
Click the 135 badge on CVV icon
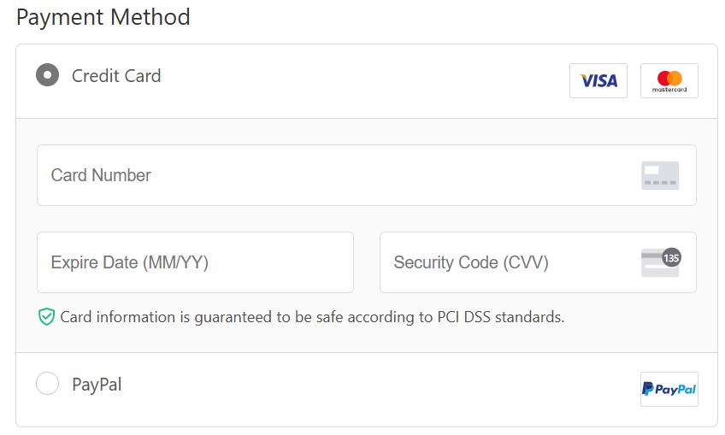coord(671,257)
